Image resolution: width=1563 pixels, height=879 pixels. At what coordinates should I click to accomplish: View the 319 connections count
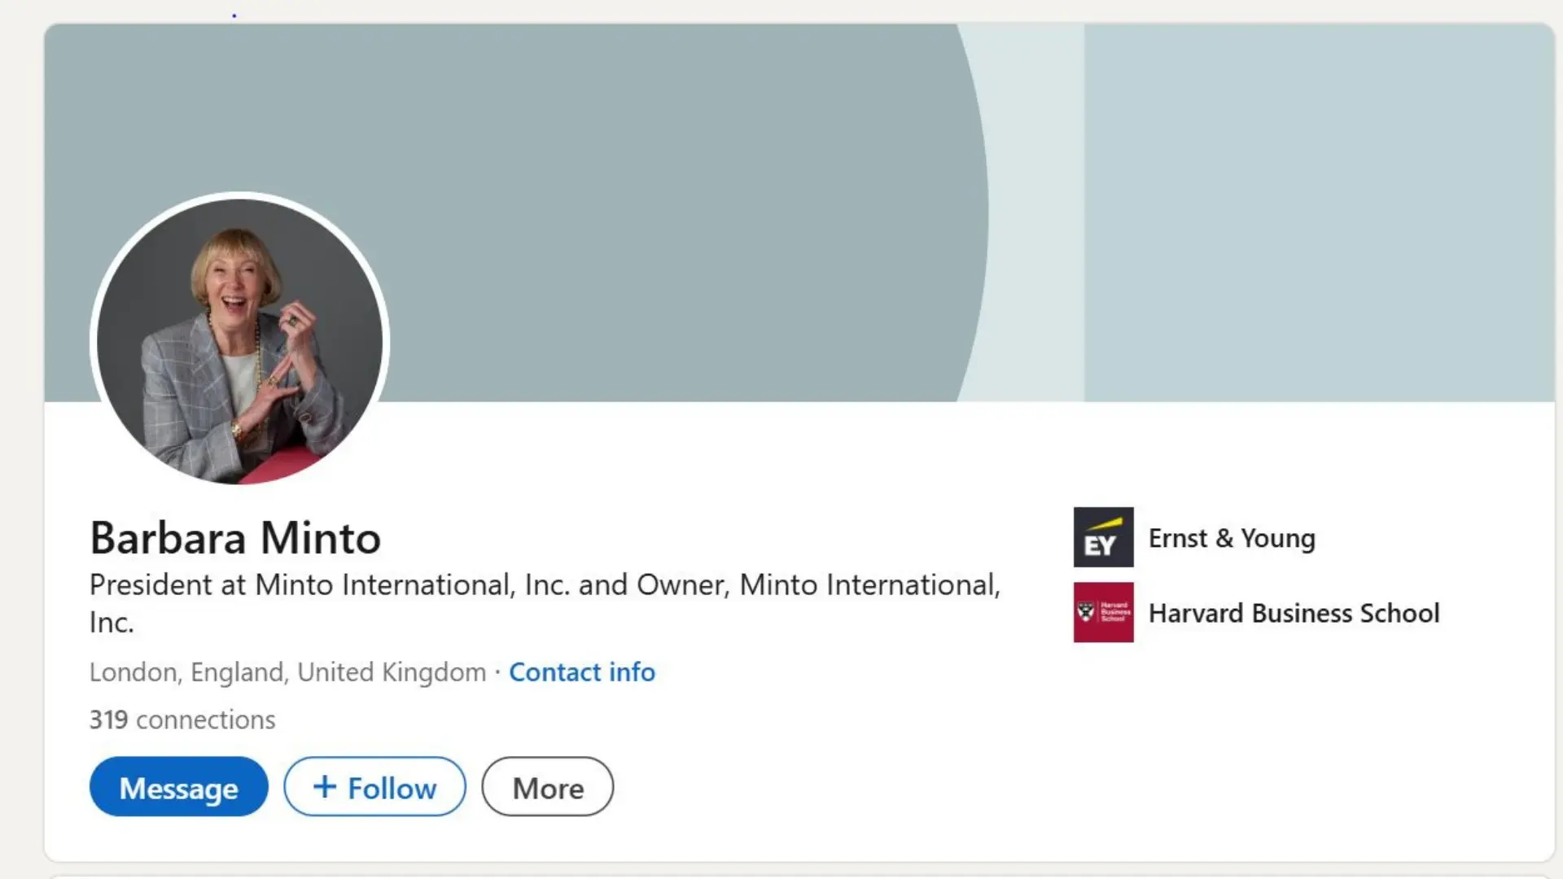(x=182, y=719)
